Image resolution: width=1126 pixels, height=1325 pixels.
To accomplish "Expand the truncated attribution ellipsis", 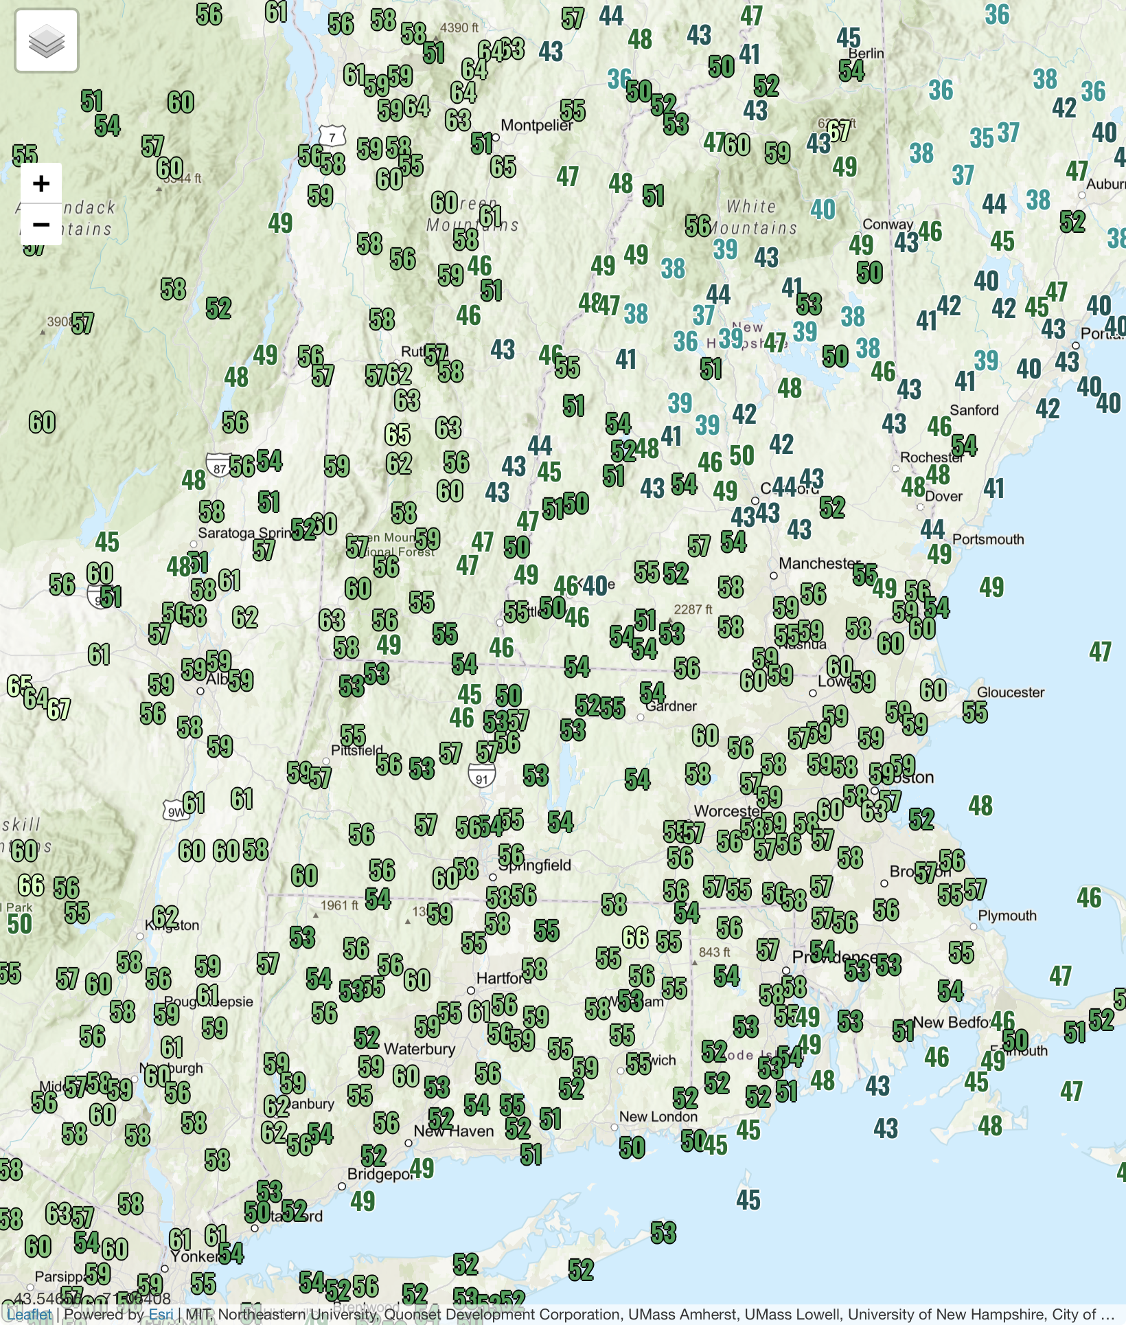I will coord(1107,1314).
